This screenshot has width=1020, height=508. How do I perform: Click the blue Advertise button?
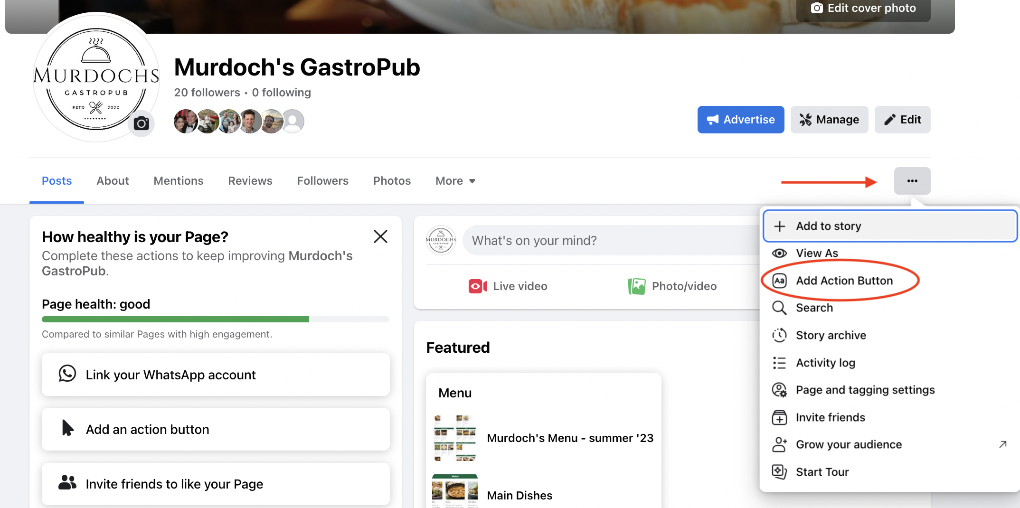(740, 120)
